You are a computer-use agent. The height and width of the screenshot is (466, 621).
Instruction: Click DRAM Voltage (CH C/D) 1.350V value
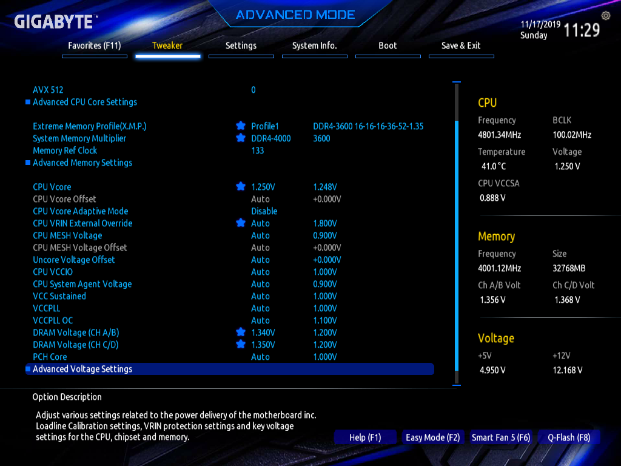[x=263, y=345]
